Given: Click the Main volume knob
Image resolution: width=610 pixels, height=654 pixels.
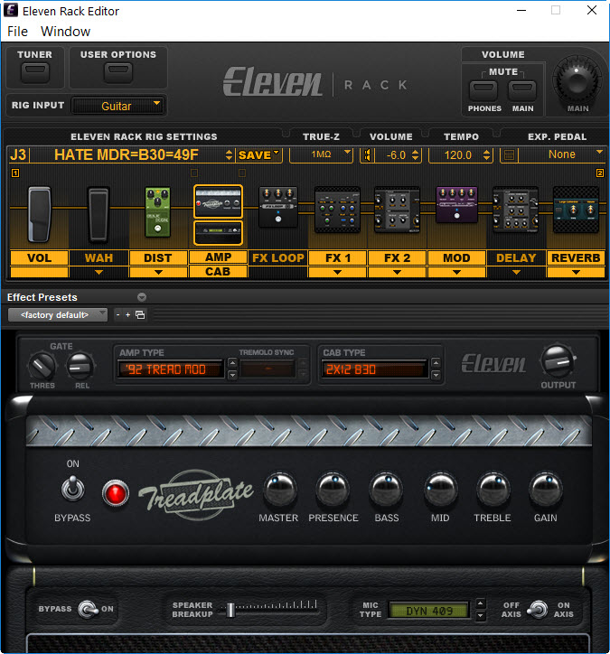Looking at the screenshot, I should (577, 81).
